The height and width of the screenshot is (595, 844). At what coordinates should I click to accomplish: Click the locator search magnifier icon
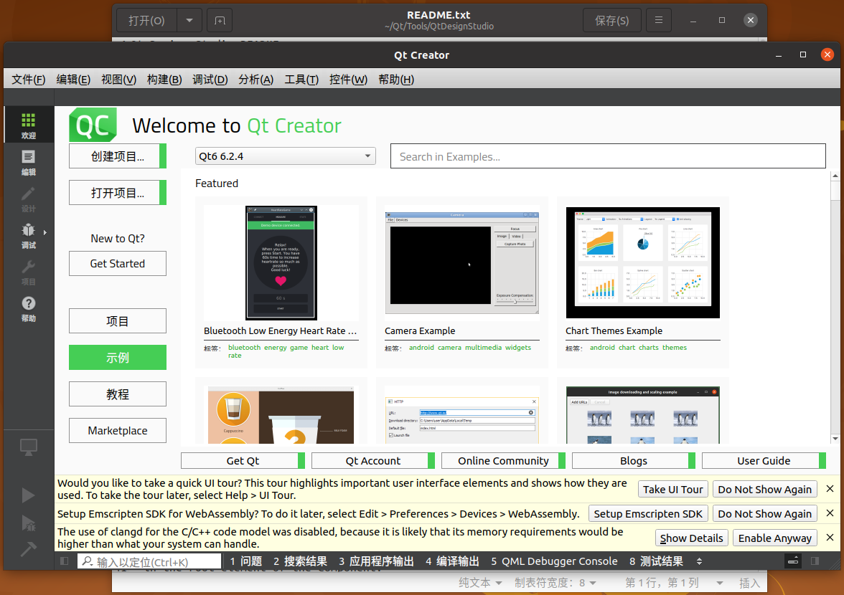[88, 562]
